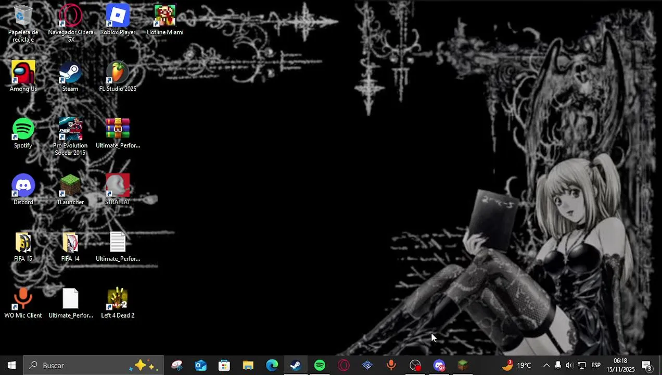662x375 pixels.
Task: Click the Buscar taskbar search box
Action: [94, 366]
